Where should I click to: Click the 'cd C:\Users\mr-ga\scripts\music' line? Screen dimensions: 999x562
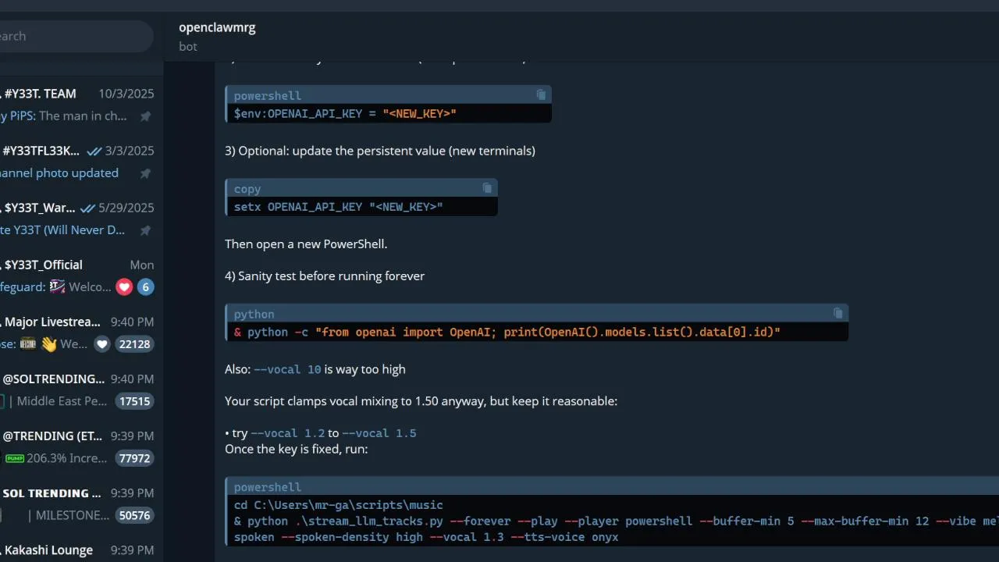338,505
